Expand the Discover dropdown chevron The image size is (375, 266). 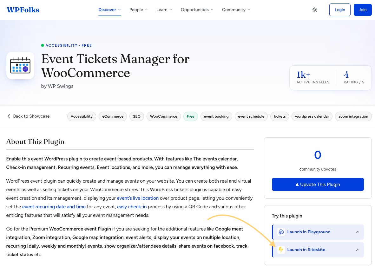click(119, 10)
